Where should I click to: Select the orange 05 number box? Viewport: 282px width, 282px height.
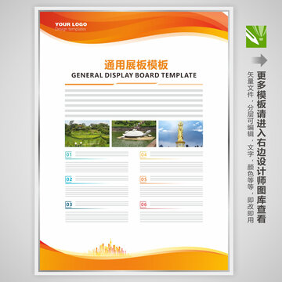point(143,179)
